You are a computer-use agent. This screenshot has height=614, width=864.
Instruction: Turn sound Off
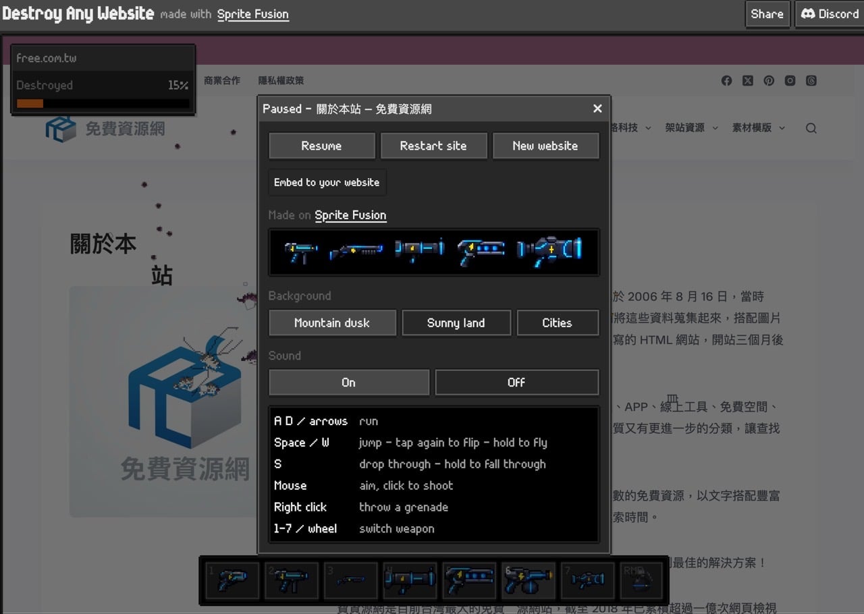tap(516, 382)
